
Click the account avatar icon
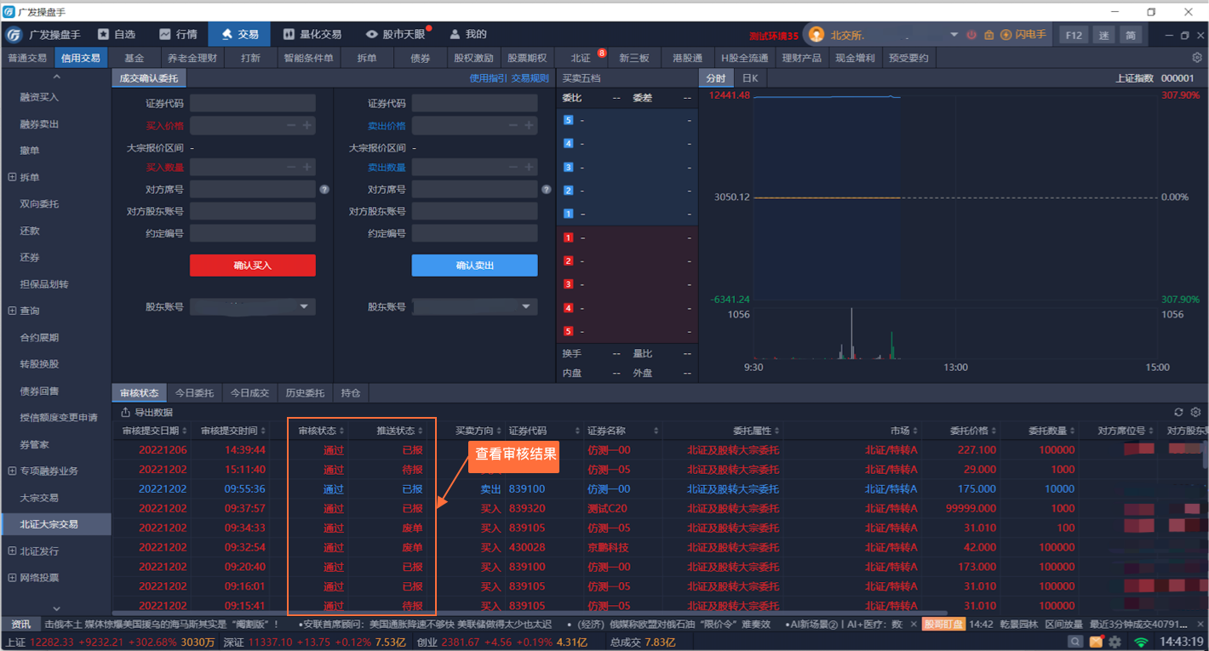pyautogui.click(x=817, y=35)
